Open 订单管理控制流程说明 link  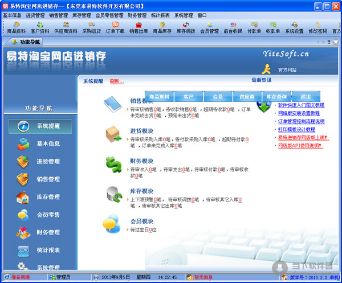coord(301,121)
